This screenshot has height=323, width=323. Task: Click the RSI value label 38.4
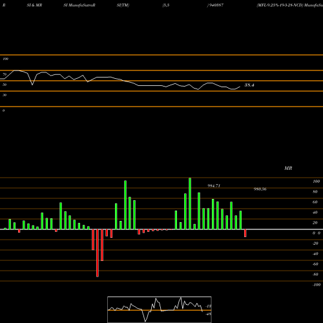click(x=249, y=85)
